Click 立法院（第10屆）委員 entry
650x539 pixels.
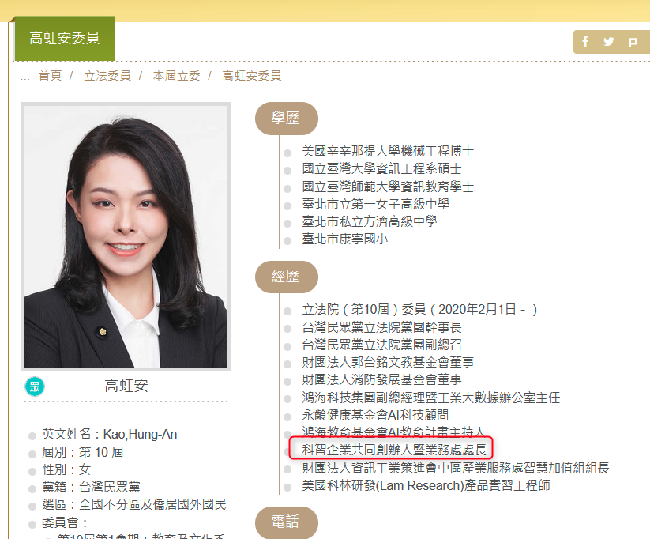pyautogui.click(x=419, y=309)
